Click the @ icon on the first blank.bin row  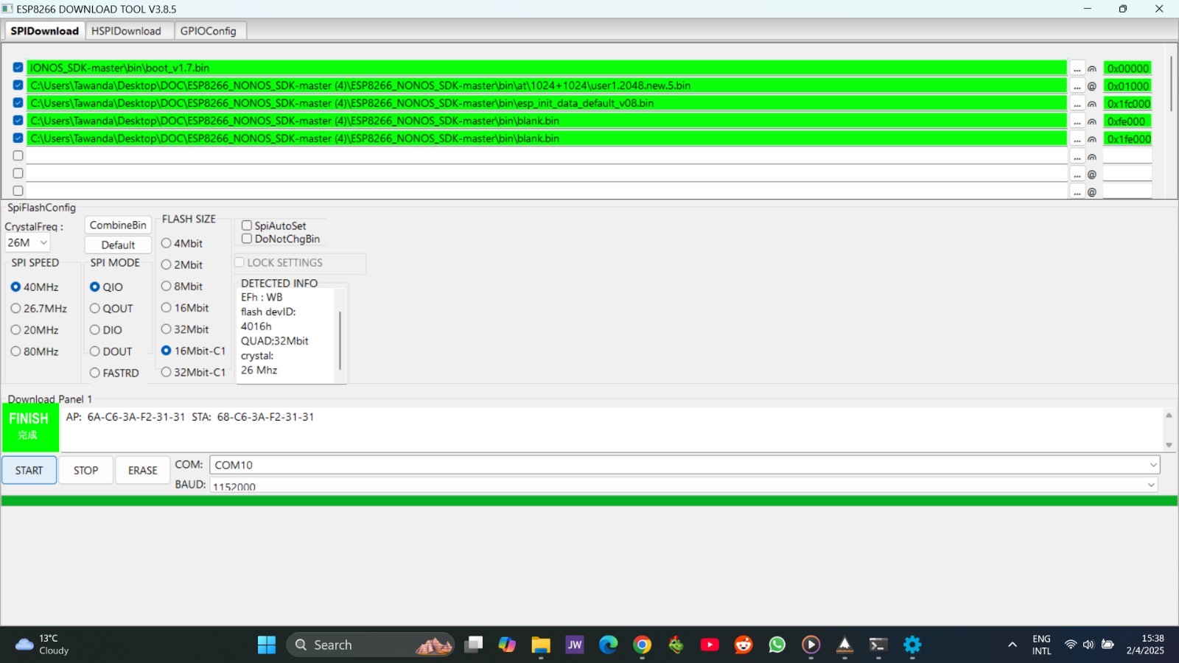coord(1091,121)
